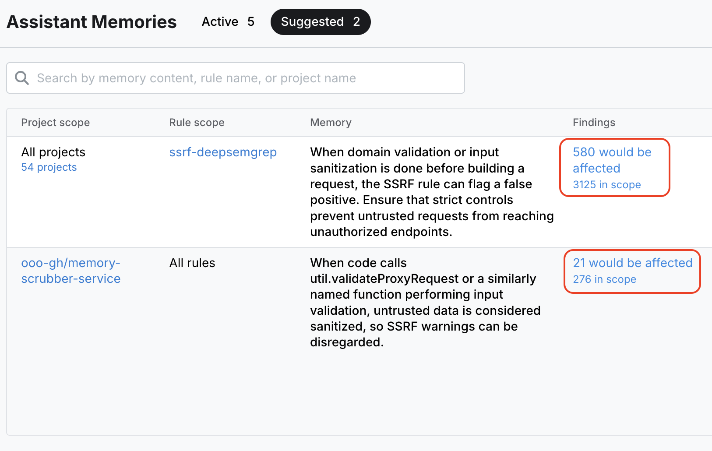Open the 54 projects link
This screenshot has width=712, height=451.
(x=49, y=167)
